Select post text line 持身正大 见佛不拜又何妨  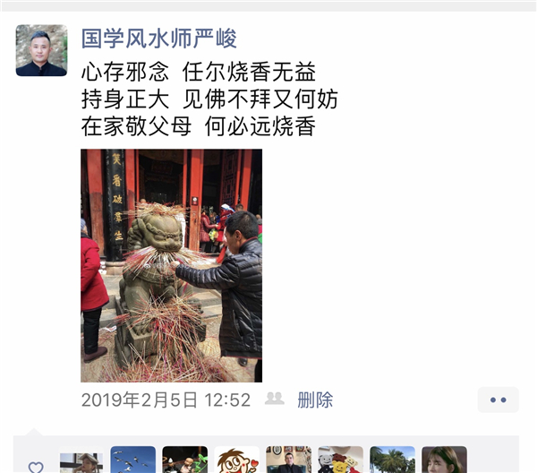point(209,99)
